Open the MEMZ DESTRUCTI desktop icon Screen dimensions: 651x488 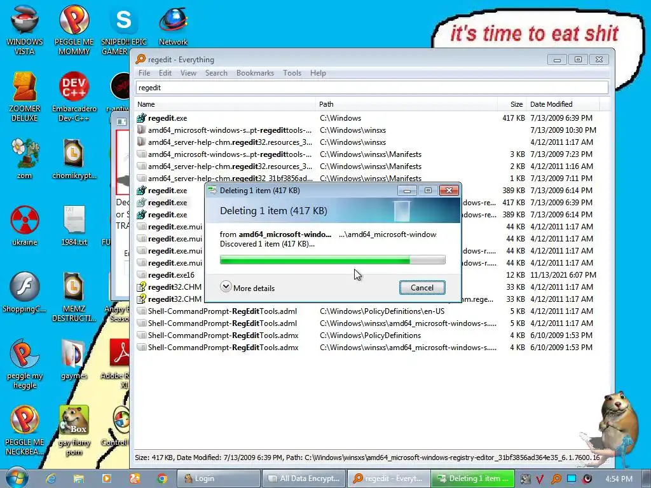[74, 296]
